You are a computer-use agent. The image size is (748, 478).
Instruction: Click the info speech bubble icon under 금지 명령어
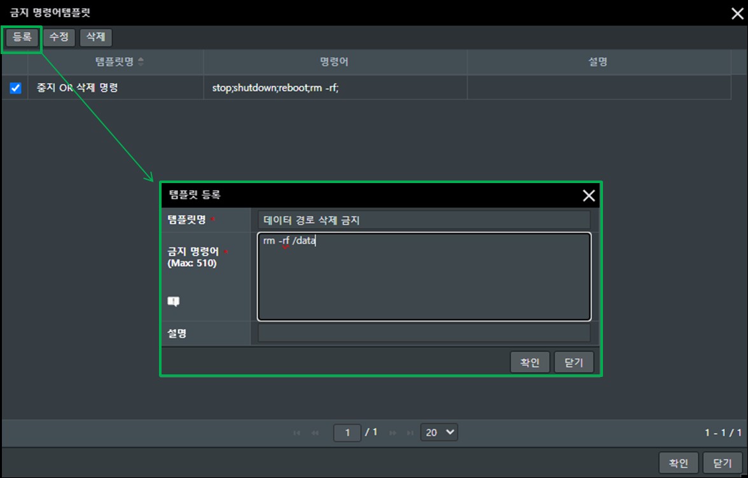pyautogui.click(x=173, y=302)
